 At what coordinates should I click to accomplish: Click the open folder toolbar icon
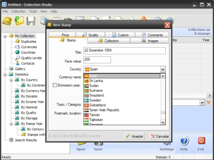[x=19, y=21]
